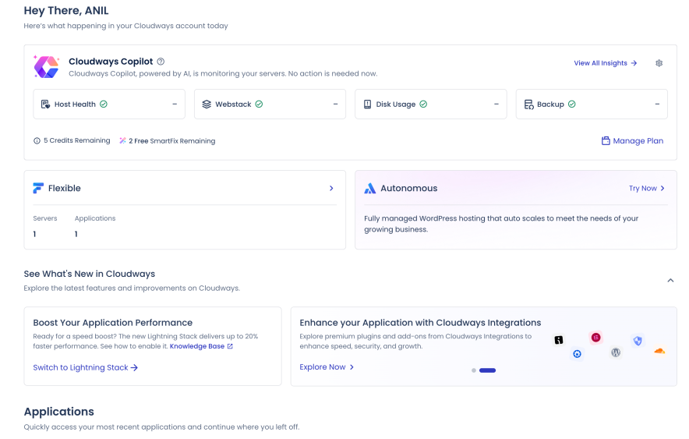Click the Autonomous logo icon
This screenshot has height=439, width=689.
(x=370, y=188)
